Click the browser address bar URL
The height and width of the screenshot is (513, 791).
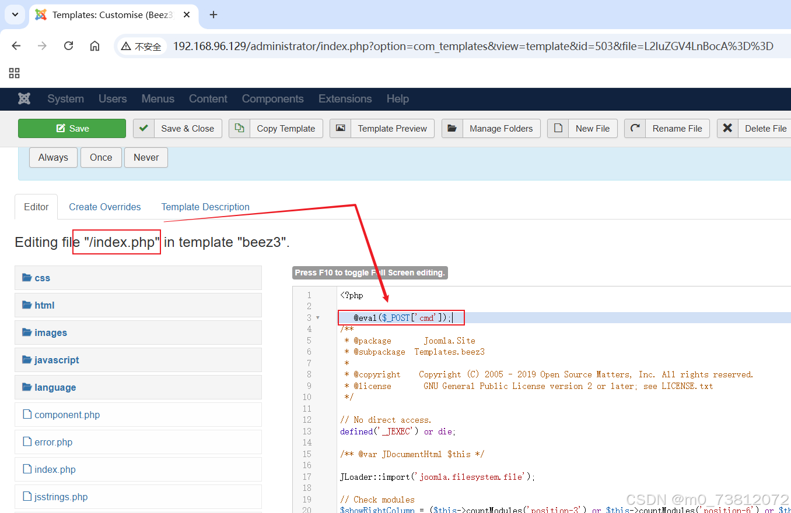[473, 46]
